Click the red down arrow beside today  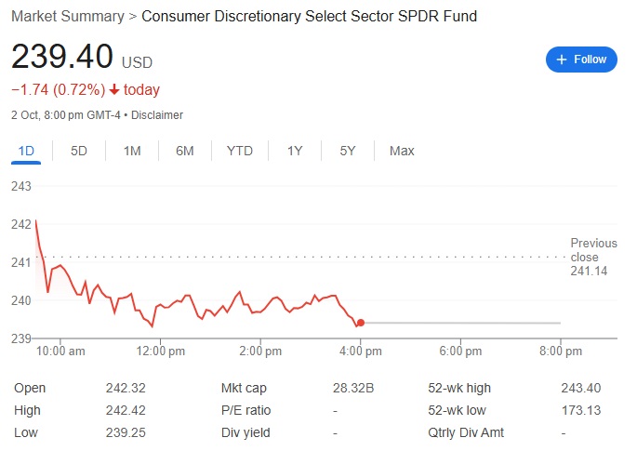[x=114, y=90]
